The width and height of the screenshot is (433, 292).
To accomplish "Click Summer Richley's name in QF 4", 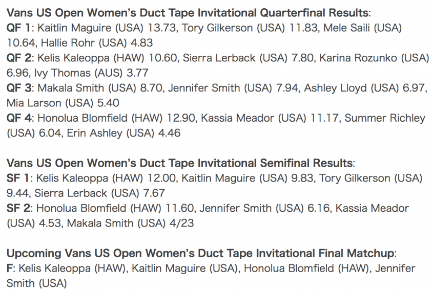I will coord(385,118).
